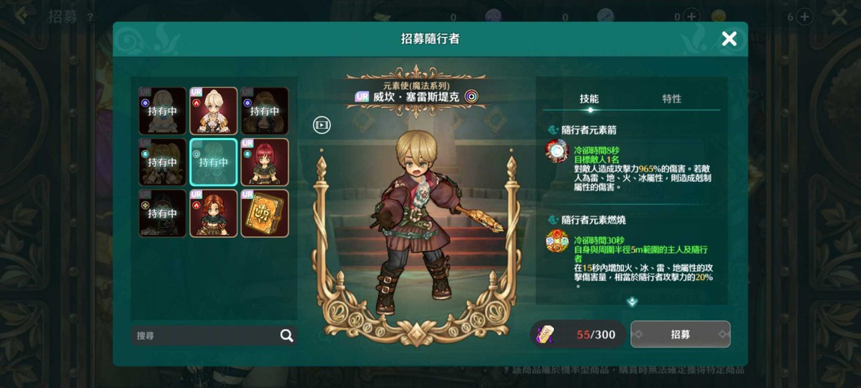861x388 pixels.
Task: Select the highlighted 持有中 center thumbnail
Action: (x=213, y=162)
